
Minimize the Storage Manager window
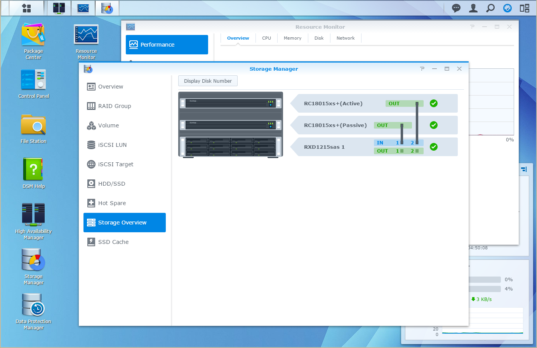(x=434, y=69)
